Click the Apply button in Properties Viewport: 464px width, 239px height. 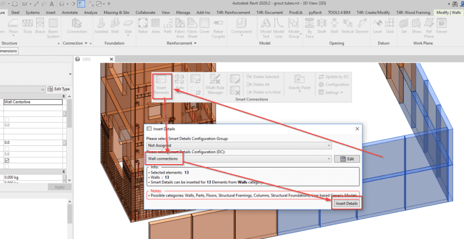[x=59, y=187]
